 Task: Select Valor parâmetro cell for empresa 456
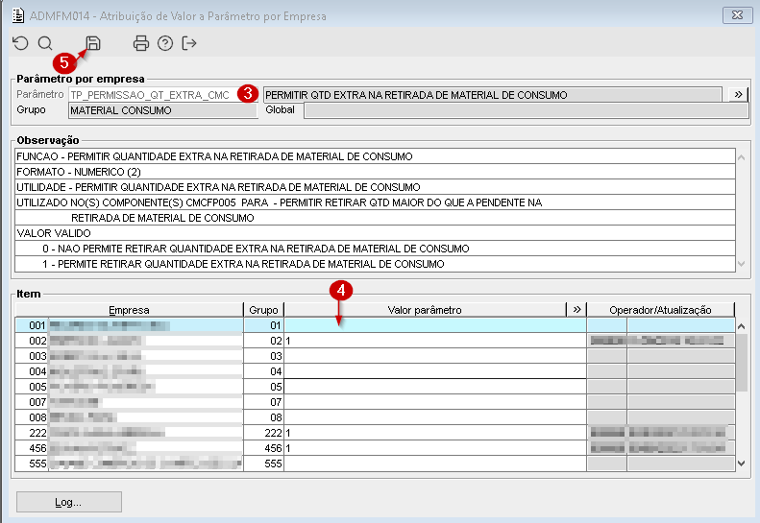point(435,448)
